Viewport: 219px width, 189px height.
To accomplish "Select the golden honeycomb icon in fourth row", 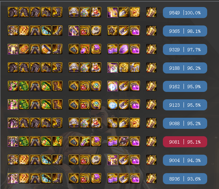I will point(124,68).
